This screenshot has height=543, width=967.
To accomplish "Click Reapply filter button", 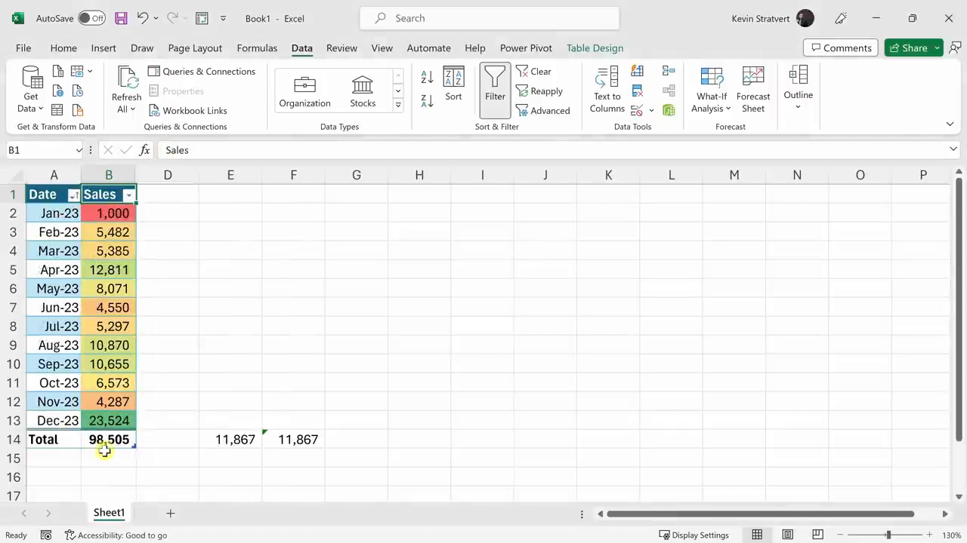I will (539, 91).
